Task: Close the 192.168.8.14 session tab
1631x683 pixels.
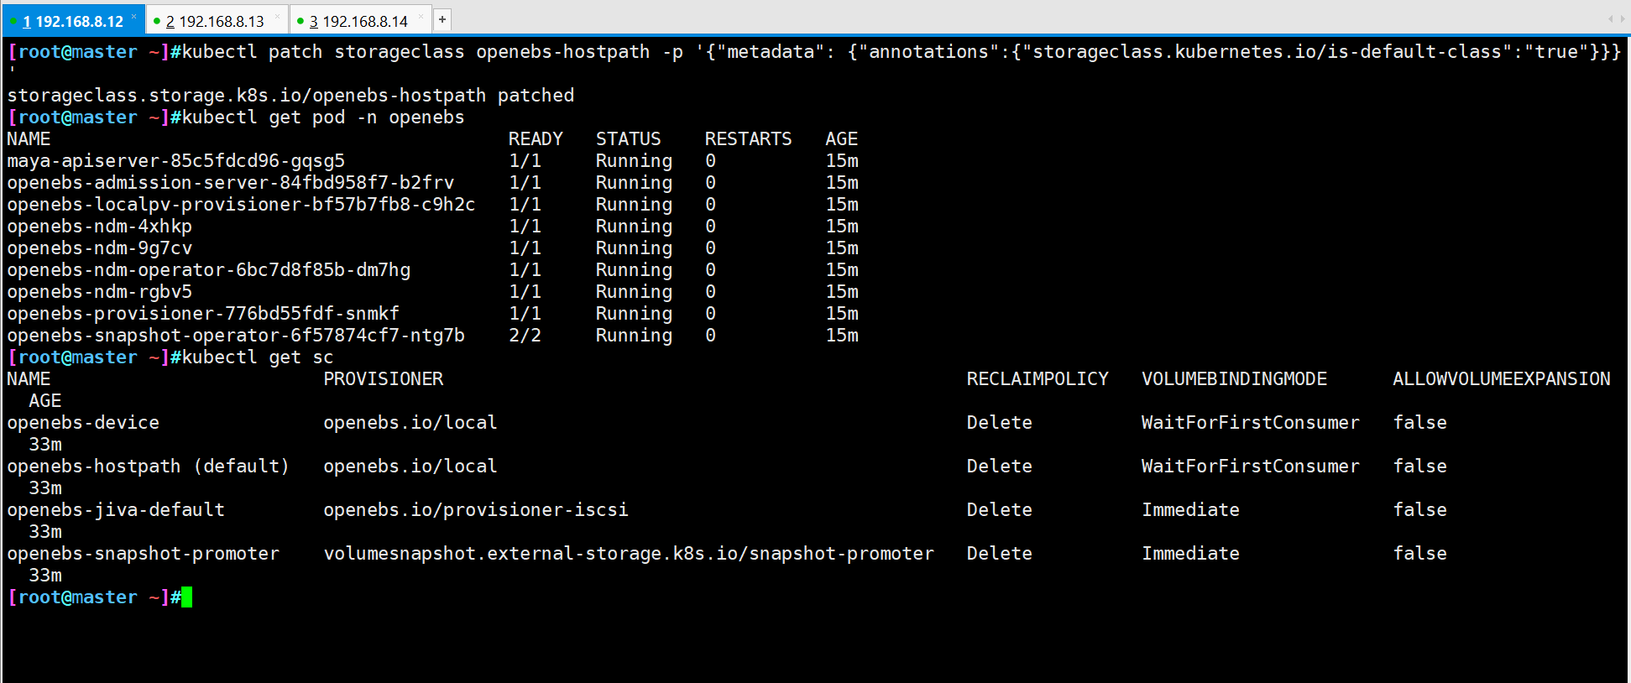Action: 421,17
